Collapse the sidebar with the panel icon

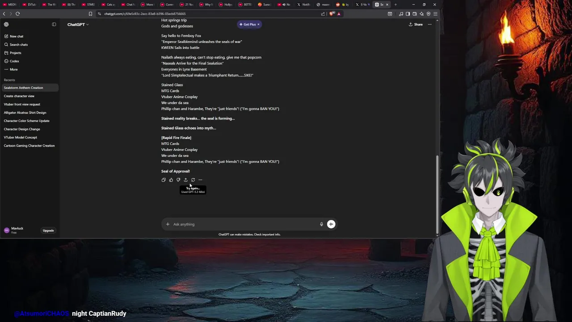pyautogui.click(x=54, y=24)
